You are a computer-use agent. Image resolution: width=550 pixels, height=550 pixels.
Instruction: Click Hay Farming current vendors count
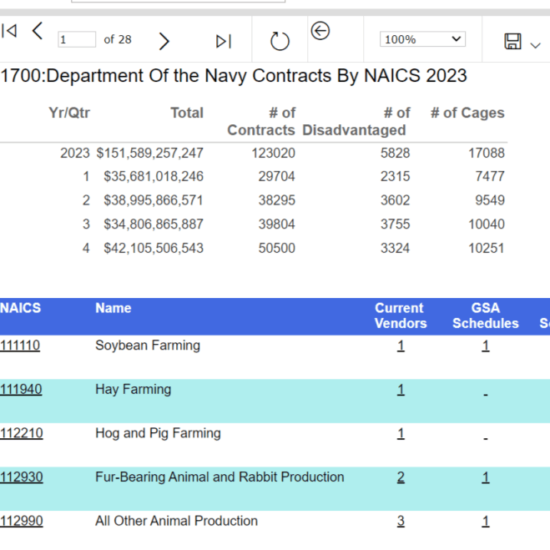click(x=401, y=390)
